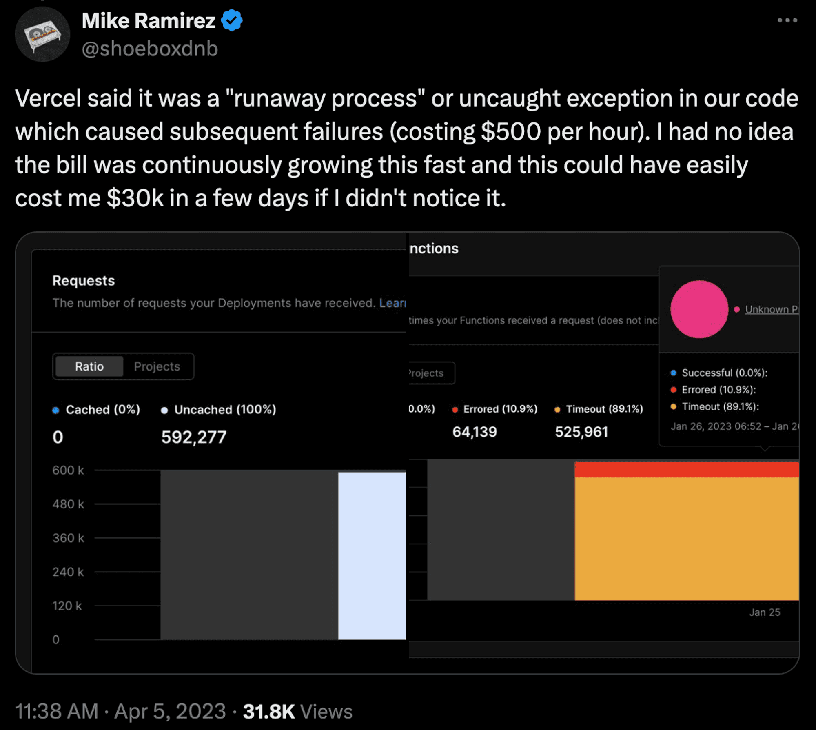
Task: Click the white Uncached legend dot
Action: 164,410
